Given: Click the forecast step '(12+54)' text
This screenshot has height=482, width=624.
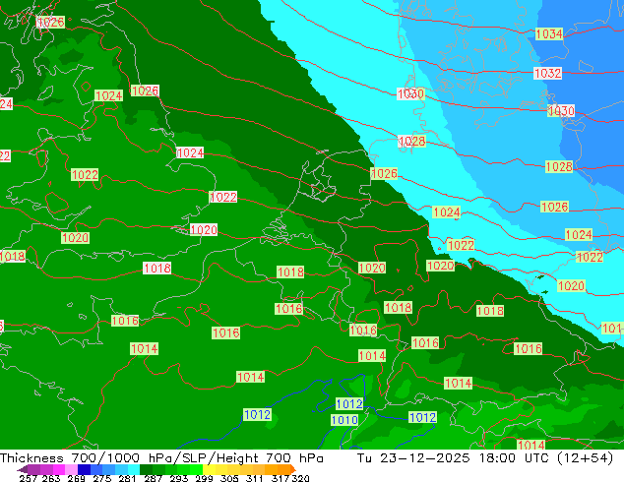Looking at the screenshot, I should click(585, 458).
